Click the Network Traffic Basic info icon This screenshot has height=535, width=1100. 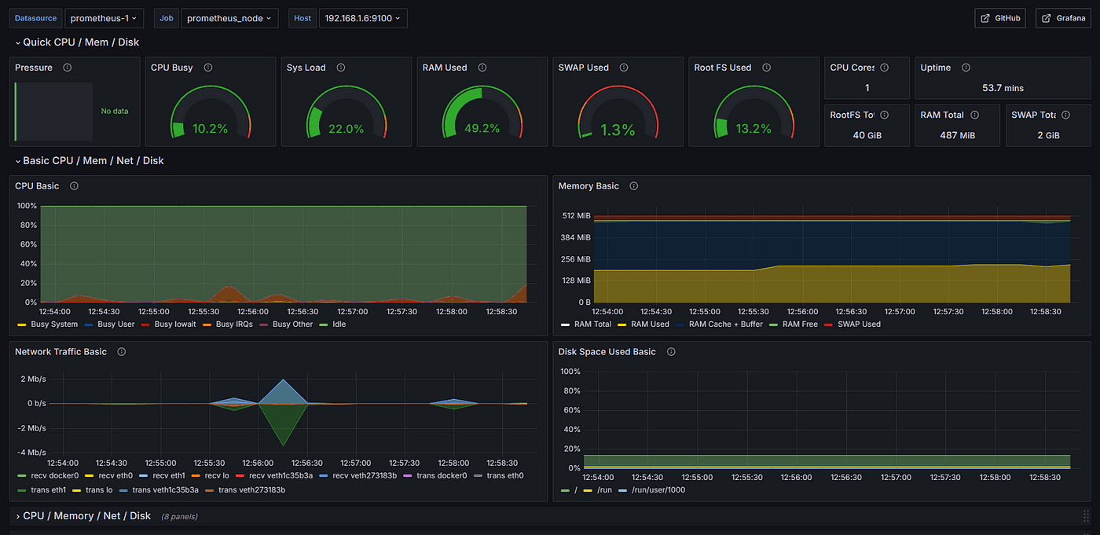tap(122, 352)
